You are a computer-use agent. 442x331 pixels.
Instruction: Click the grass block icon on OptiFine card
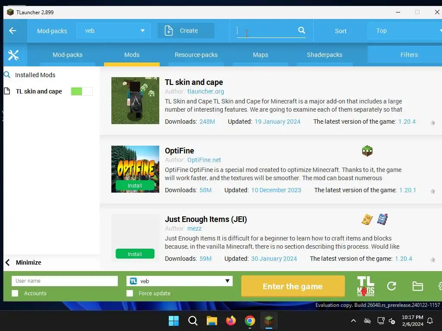(367, 151)
